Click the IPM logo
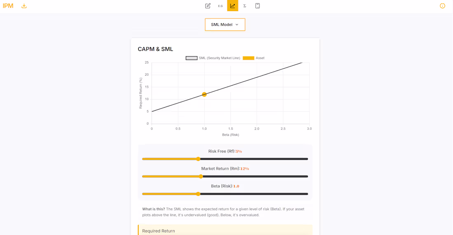The image size is (453, 235). pyautogui.click(x=8, y=6)
